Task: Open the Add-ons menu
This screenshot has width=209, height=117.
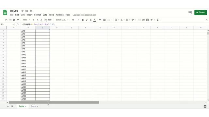Action: pyautogui.click(x=60, y=15)
